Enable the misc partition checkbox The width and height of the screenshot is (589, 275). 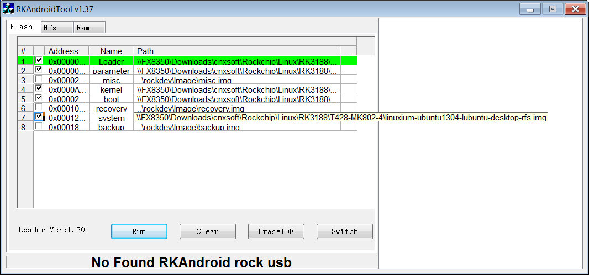[39, 79]
